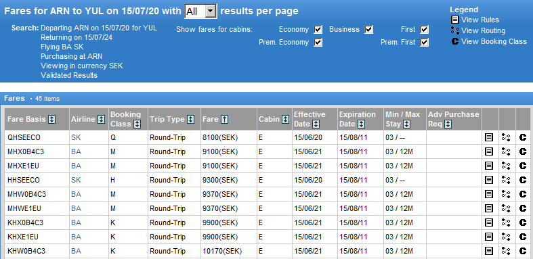Select the KHXE1EU fare basis cell
This screenshot has width=533, height=259.
coord(37,237)
